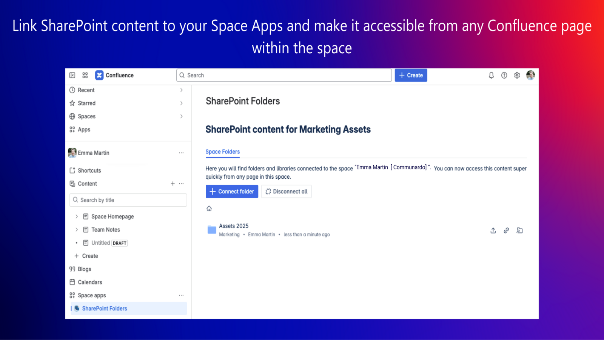Click the Disconnect all button

tap(286, 192)
